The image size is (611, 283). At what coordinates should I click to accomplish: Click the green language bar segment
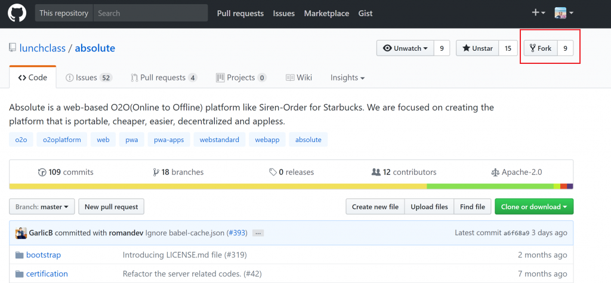490,186
